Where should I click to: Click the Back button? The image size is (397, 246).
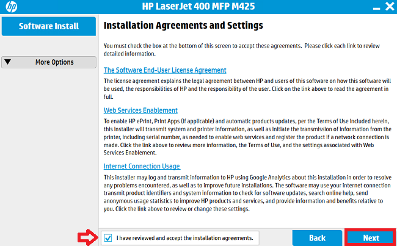tap(317, 238)
